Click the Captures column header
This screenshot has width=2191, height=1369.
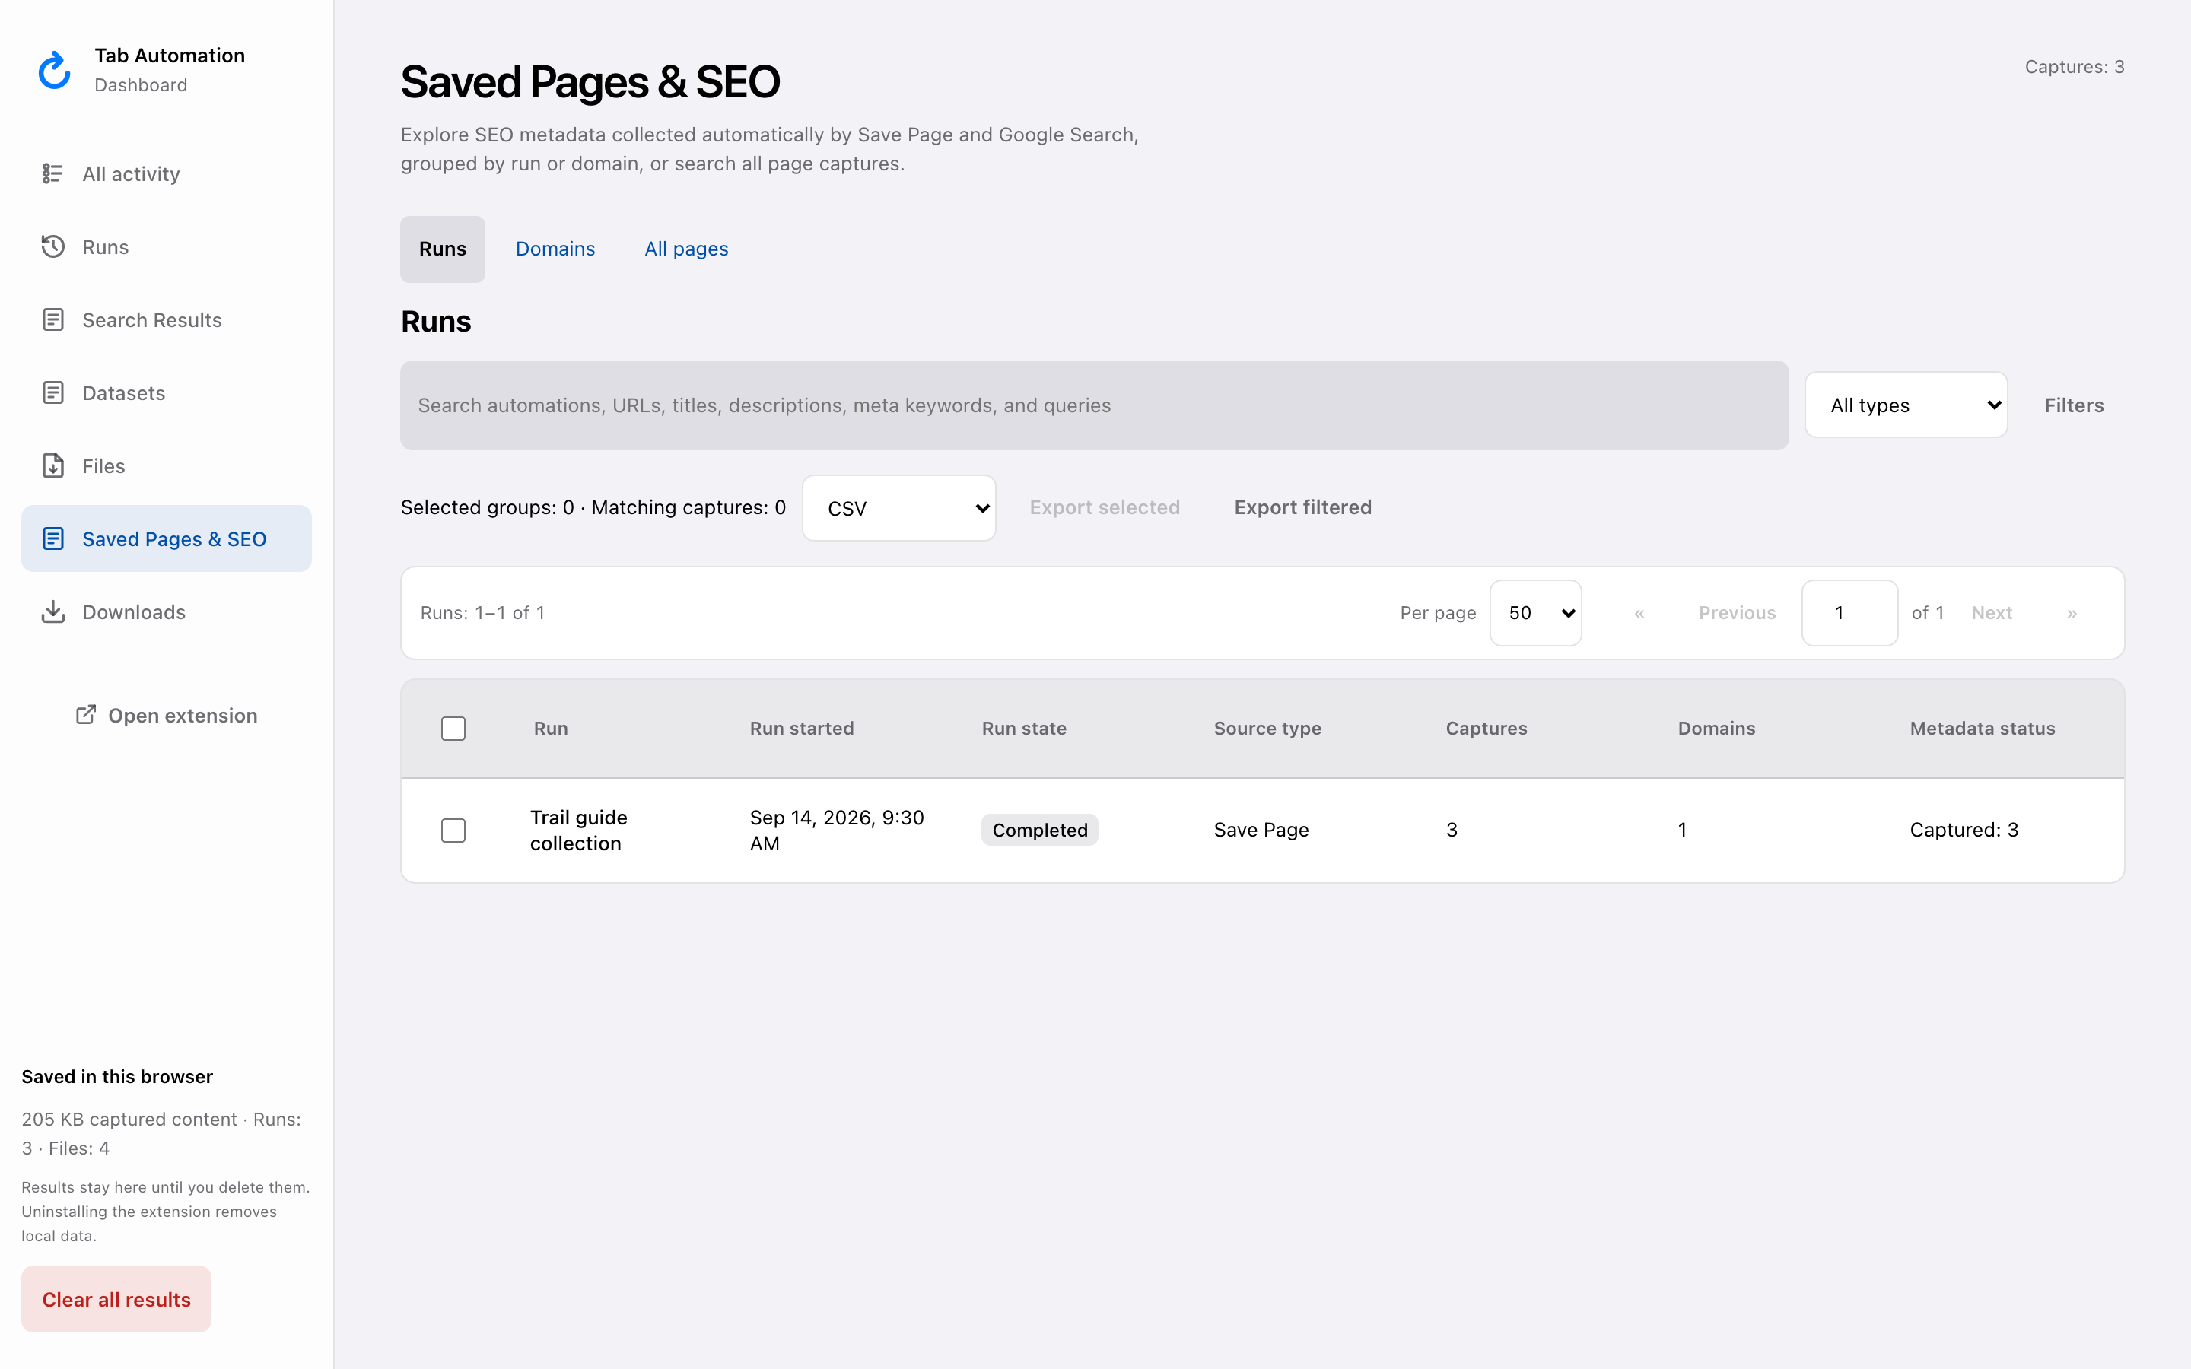1487,728
